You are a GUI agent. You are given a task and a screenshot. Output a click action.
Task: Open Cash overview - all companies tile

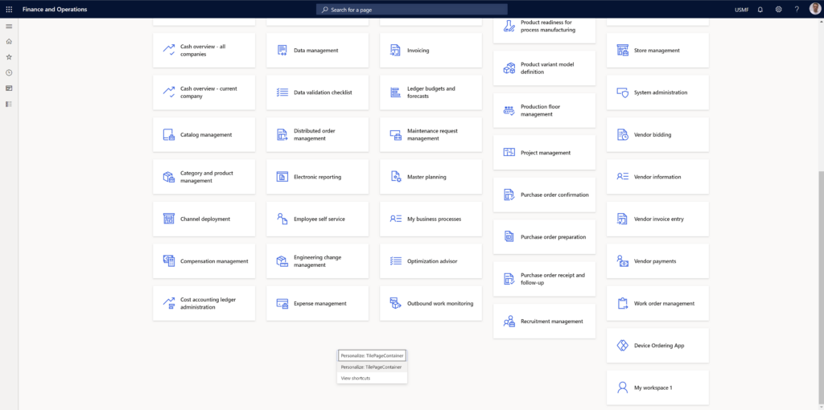pos(204,51)
